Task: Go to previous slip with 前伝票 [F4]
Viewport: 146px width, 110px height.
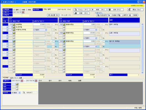Action: 53,15
